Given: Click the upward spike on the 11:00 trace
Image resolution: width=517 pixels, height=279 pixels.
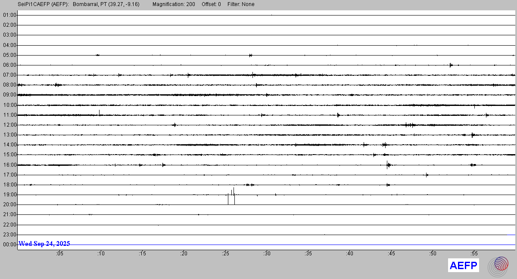Looking at the screenshot, I should (x=99, y=112).
